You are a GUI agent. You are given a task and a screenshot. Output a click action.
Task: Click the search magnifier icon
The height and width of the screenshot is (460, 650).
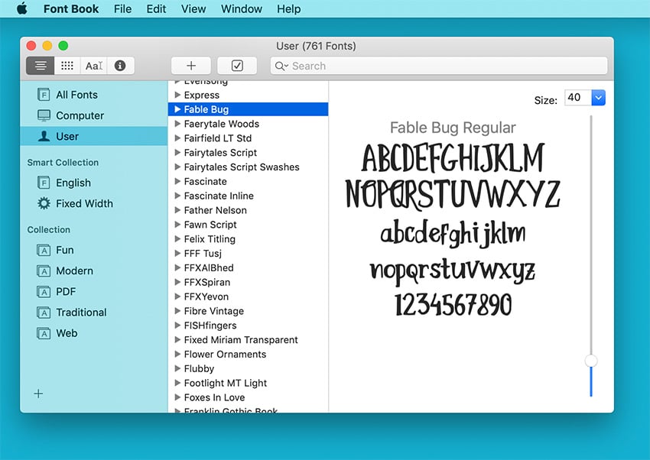281,66
